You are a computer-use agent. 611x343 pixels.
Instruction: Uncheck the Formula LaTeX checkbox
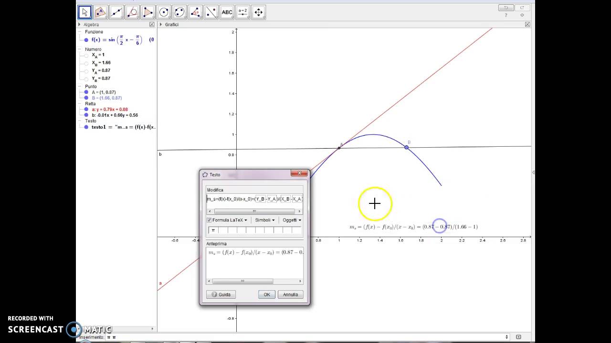click(209, 220)
